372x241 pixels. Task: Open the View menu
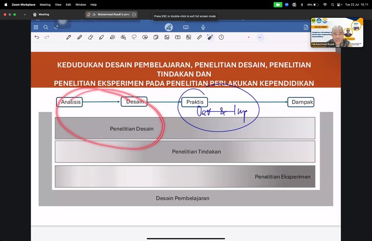click(58, 5)
